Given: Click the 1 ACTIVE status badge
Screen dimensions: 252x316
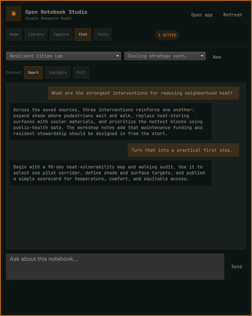Looking at the screenshot, I should (x=167, y=35).
